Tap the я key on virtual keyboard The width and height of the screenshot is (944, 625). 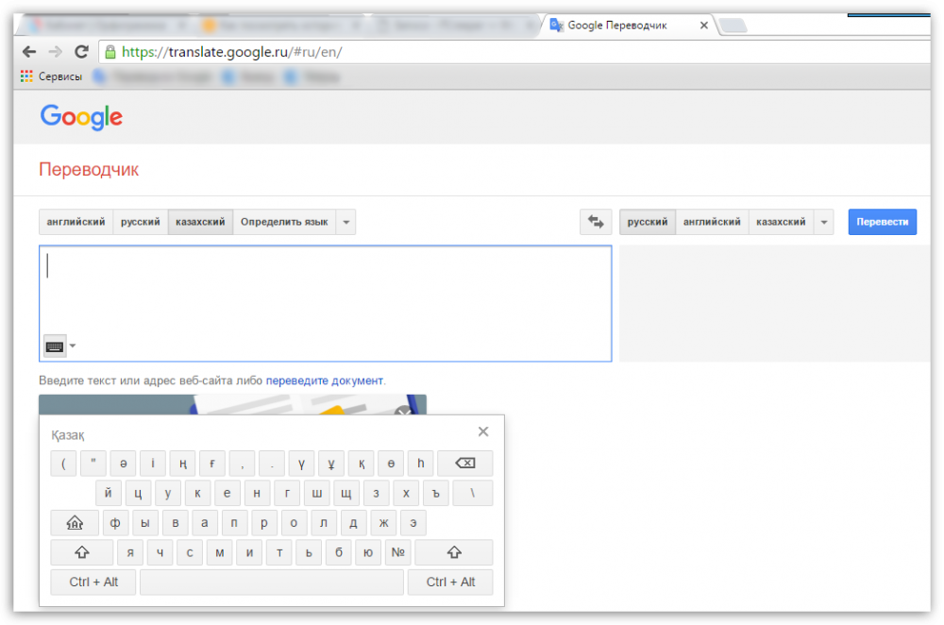point(130,552)
